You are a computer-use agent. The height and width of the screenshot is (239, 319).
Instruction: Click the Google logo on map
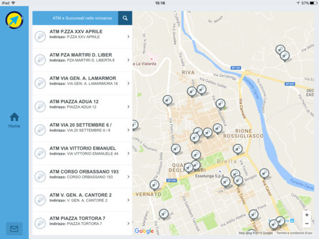pos(144,231)
